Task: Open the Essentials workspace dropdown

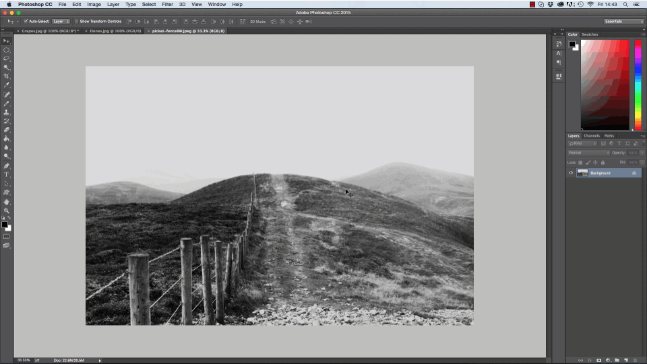Action: 623,22
